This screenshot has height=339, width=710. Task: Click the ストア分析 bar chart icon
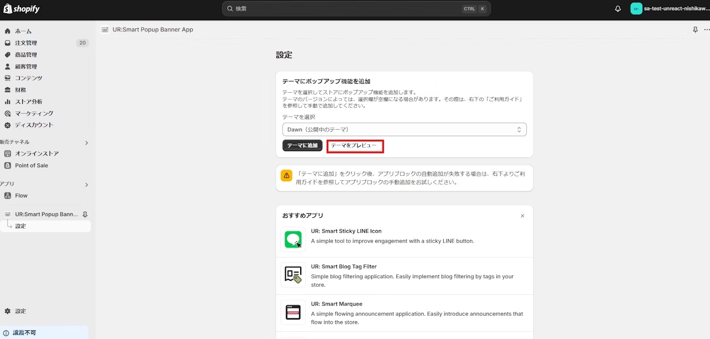pyautogui.click(x=8, y=101)
